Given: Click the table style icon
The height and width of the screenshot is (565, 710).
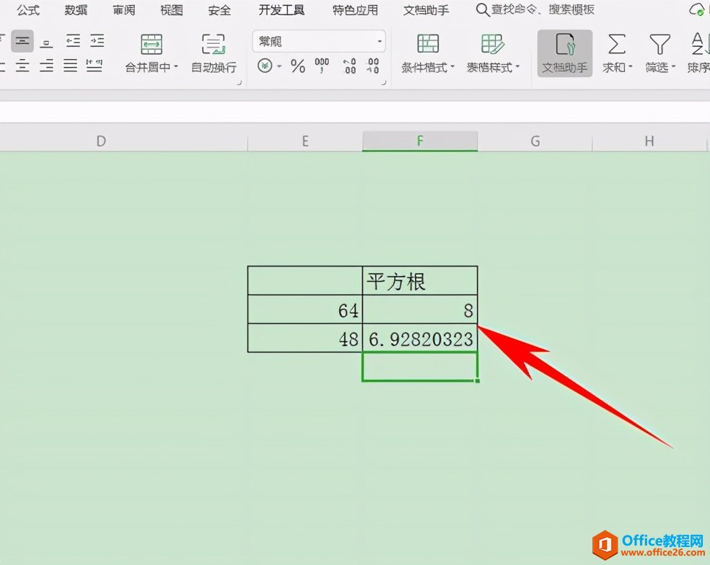Looking at the screenshot, I should pos(492,44).
